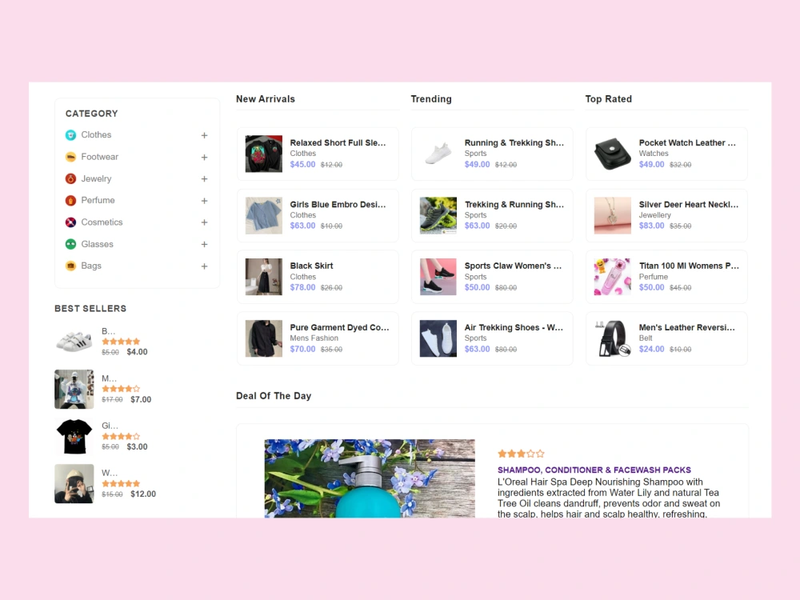The height and width of the screenshot is (600, 800).
Task: Expand the Perfume category plus
Action: click(204, 201)
